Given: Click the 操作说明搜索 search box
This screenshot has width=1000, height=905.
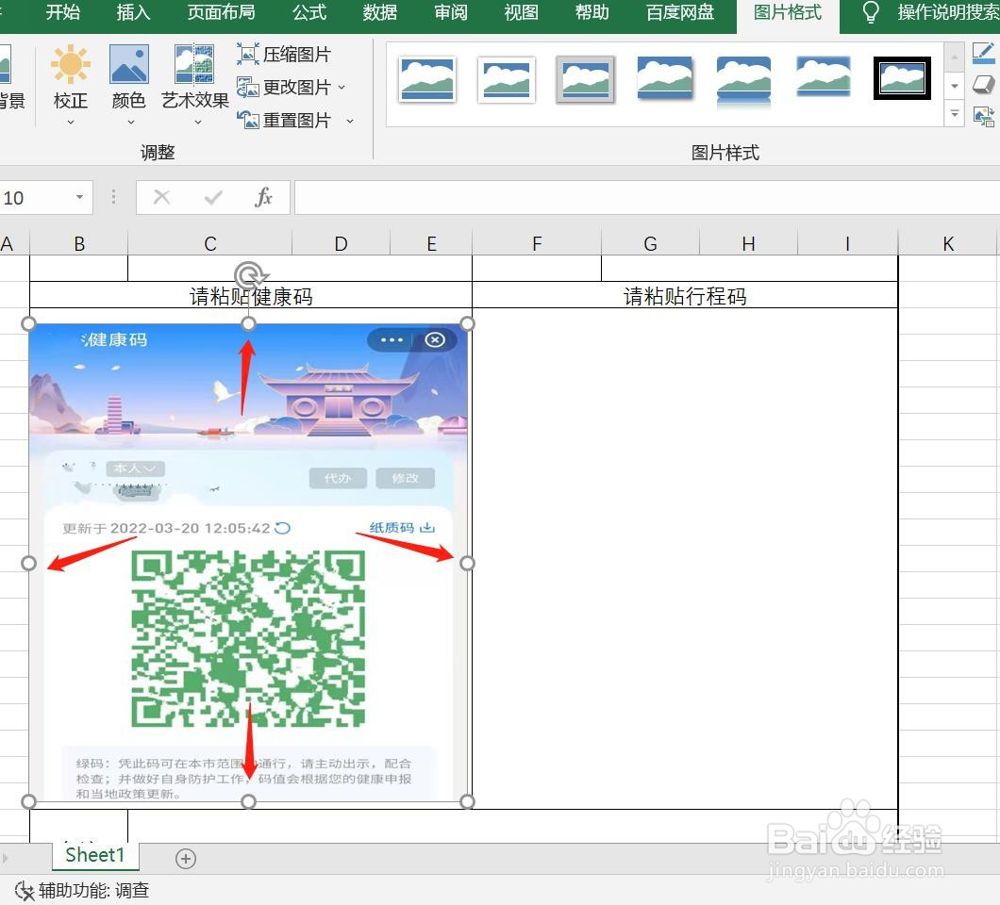Looking at the screenshot, I should (x=948, y=12).
